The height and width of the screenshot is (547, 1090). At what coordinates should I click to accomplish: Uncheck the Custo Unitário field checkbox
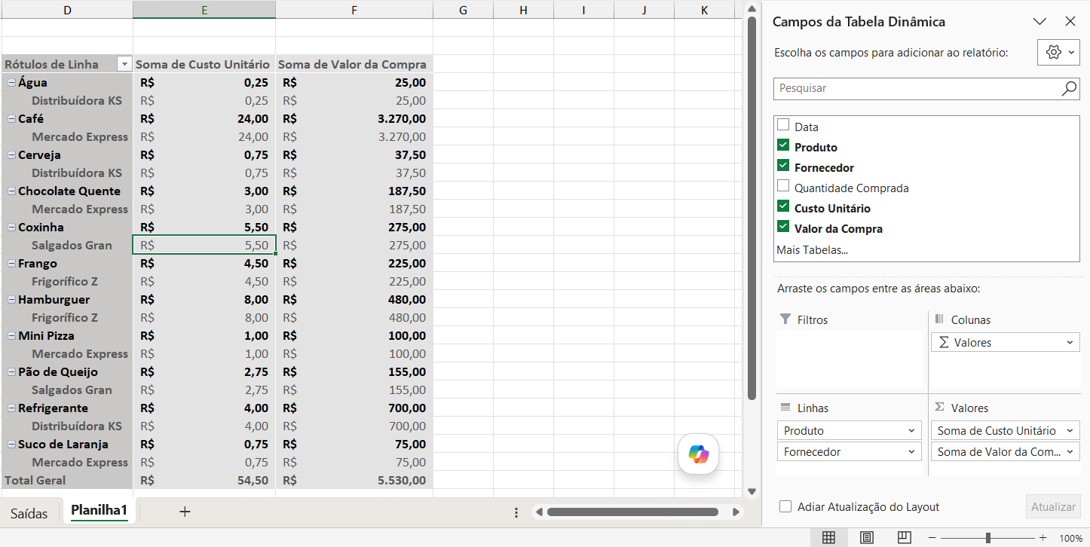click(x=783, y=206)
